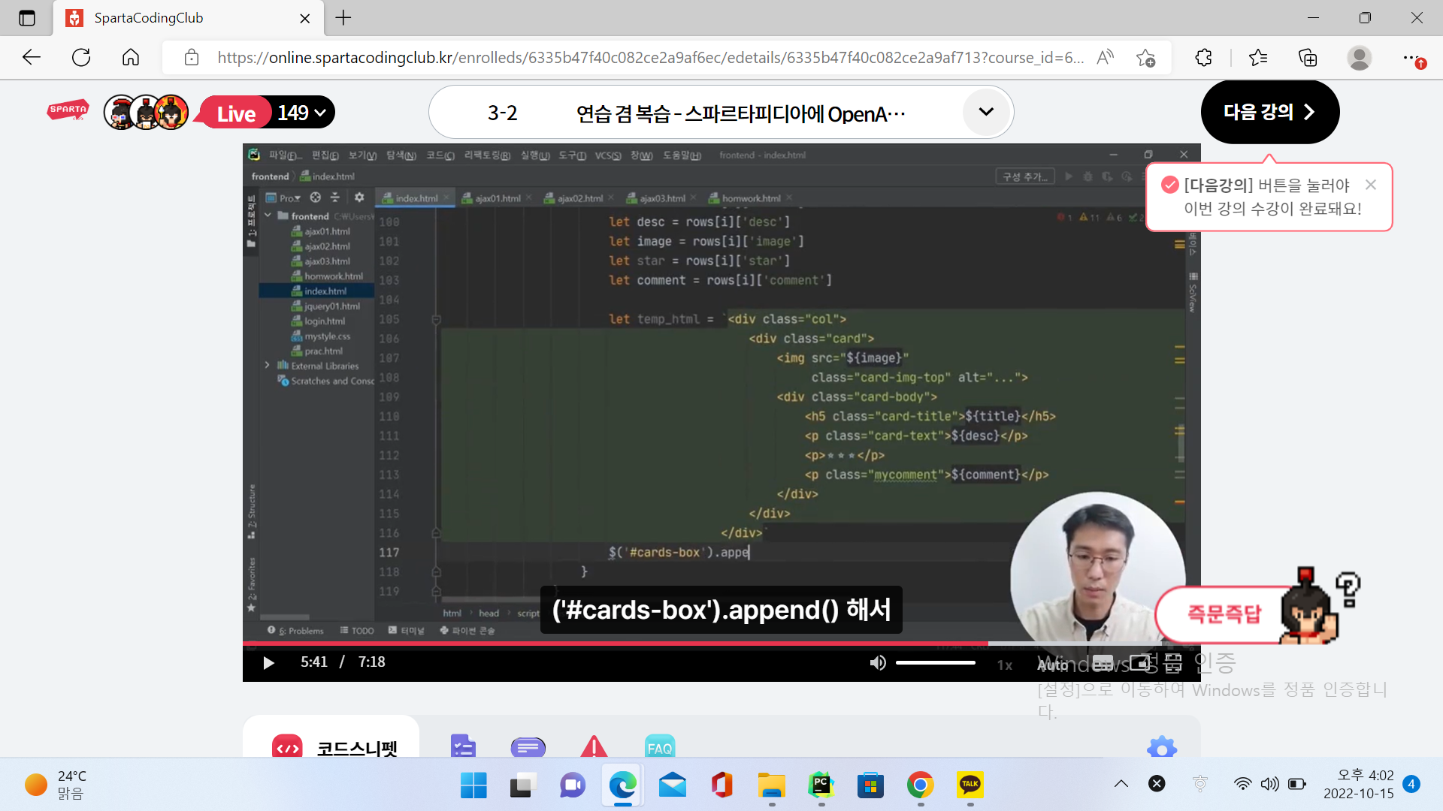Dismiss the 다음강의 tooltip popup
1443x811 pixels.
(1371, 185)
